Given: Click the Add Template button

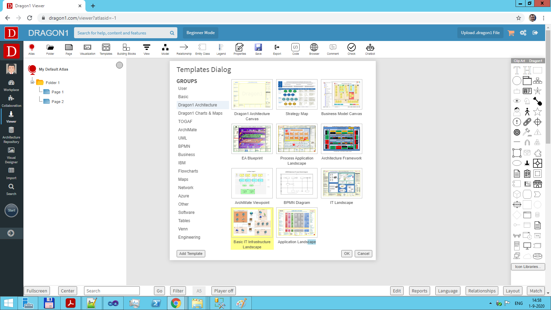Looking at the screenshot, I should [191, 254].
